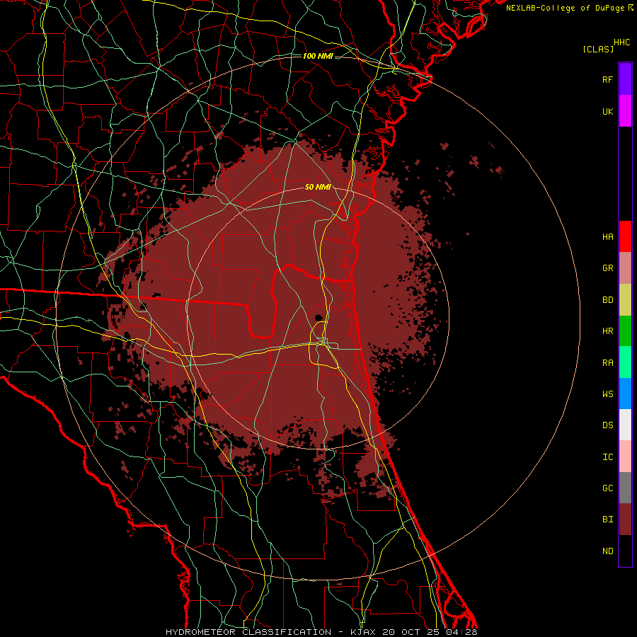
Task: Click the GR pink legend swatch
Action: tap(625, 268)
